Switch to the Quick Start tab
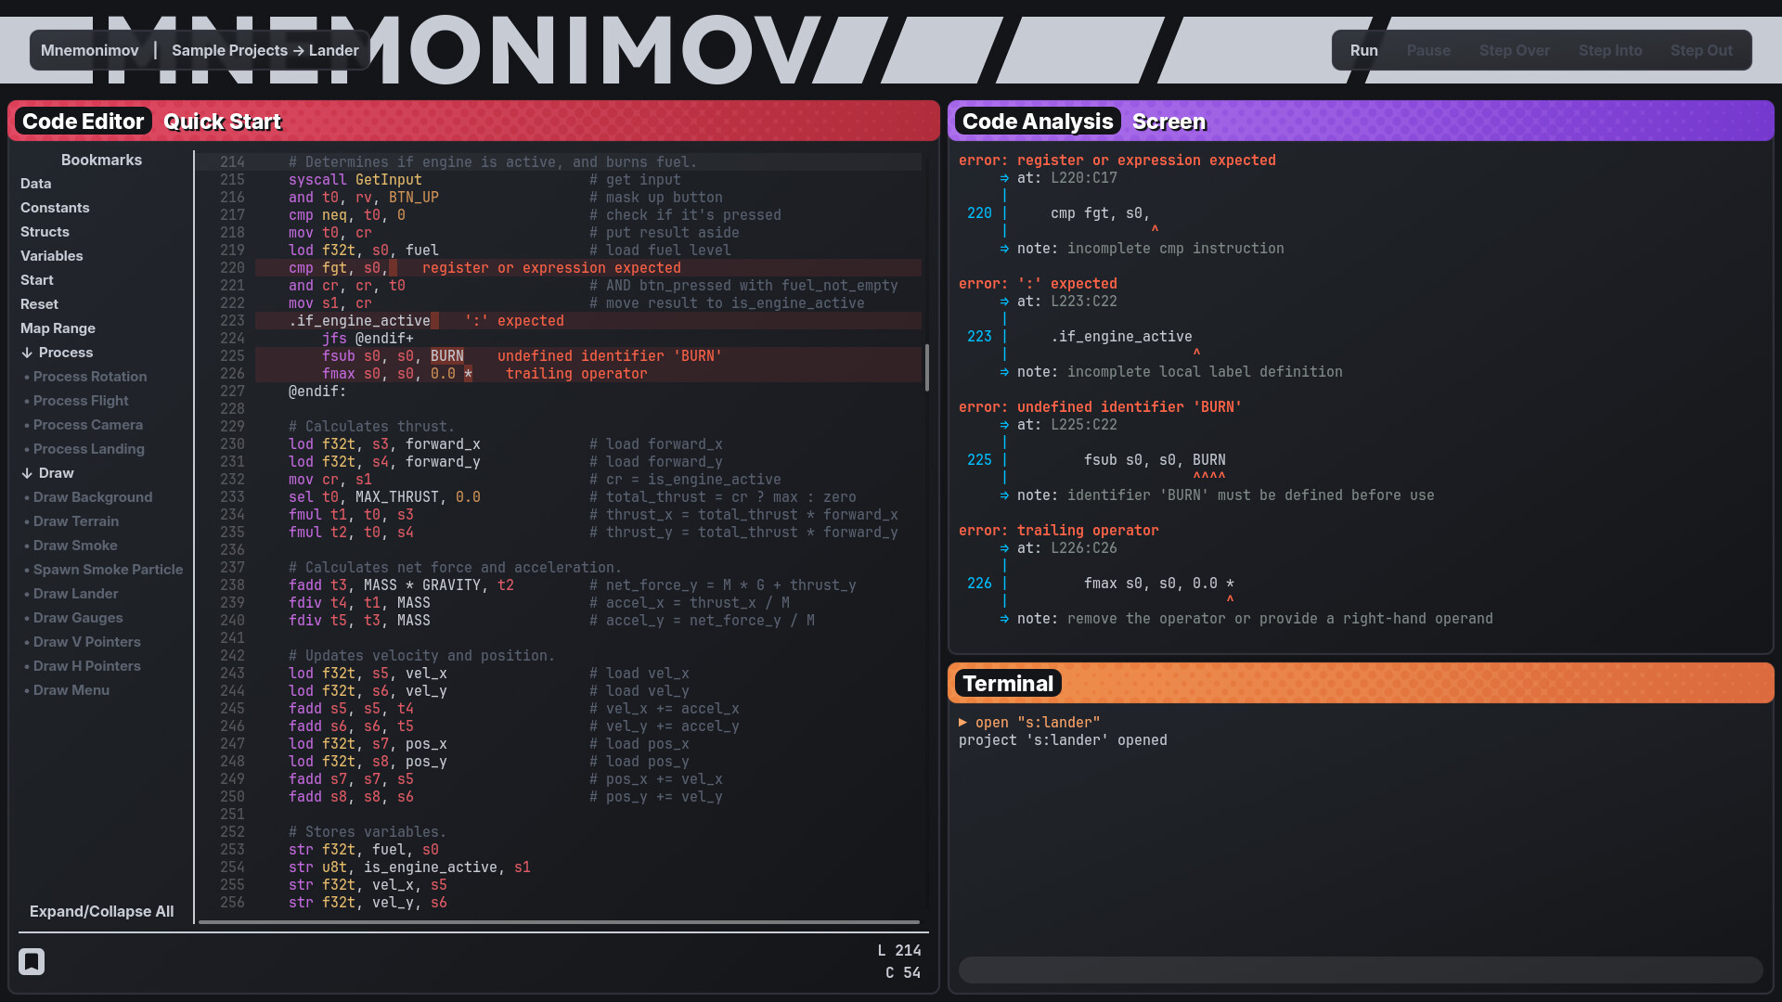This screenshot has height=1002, width=1782. 222,121
